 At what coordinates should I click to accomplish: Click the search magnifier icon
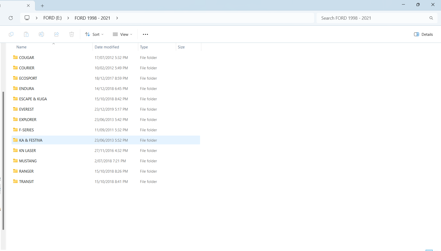(x=431, y=18)
